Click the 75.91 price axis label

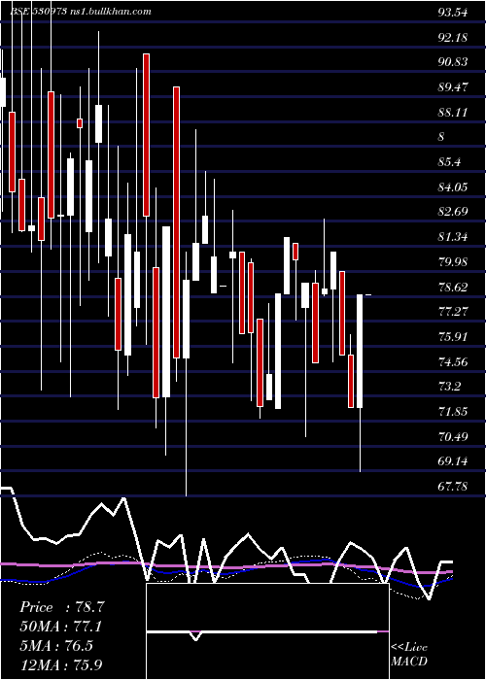tap(453, 336)
